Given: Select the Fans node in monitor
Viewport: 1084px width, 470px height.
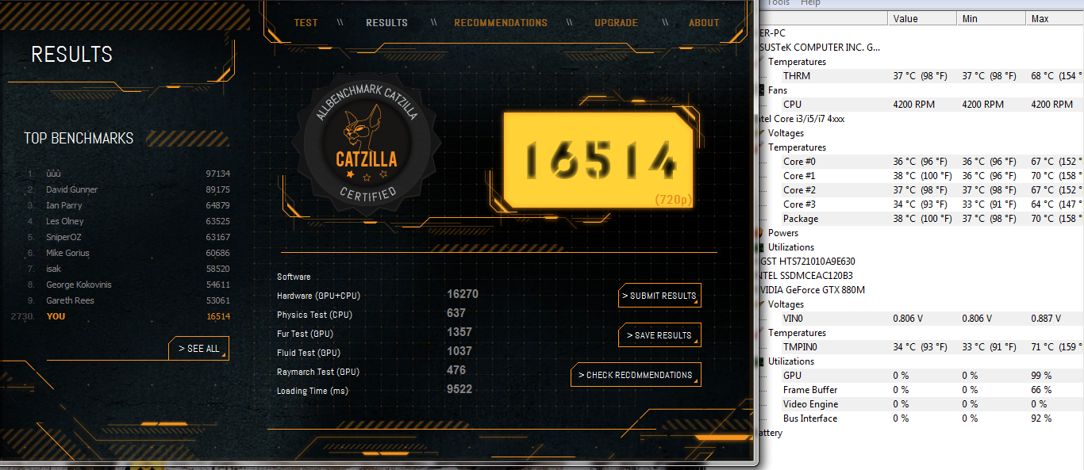Looking at the screenshot, I should [x=778, y=90].
